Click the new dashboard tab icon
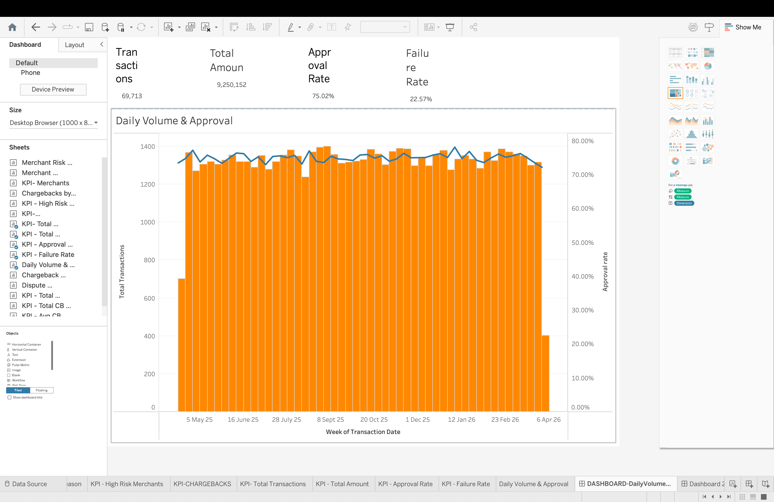The width and height of the screenshot is (774, 502). click(x=749, y=484)
